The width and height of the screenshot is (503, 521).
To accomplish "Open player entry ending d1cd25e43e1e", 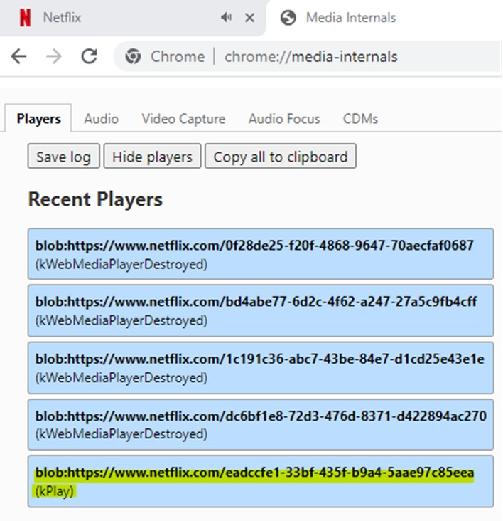I will coord(261,367).
